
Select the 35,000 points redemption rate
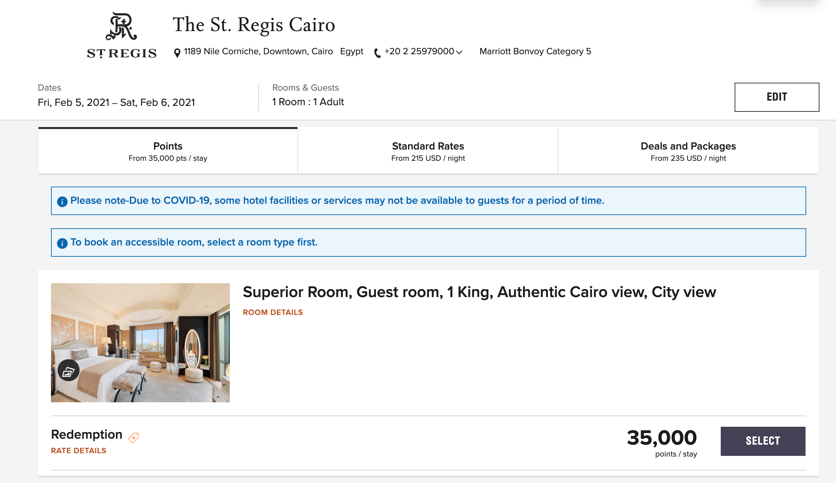tap(763, 441)
